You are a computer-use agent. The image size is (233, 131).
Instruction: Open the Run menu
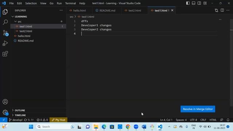(59, 3)
